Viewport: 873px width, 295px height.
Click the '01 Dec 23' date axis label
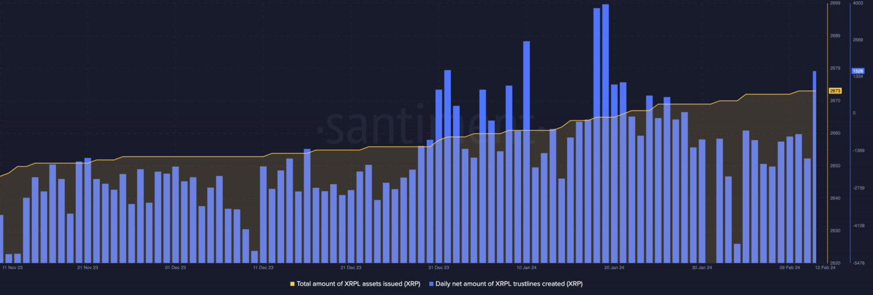175,267
